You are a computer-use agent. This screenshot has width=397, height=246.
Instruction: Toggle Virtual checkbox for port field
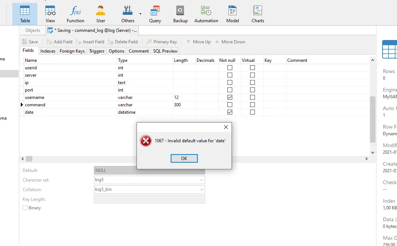[x=252, y=90]
